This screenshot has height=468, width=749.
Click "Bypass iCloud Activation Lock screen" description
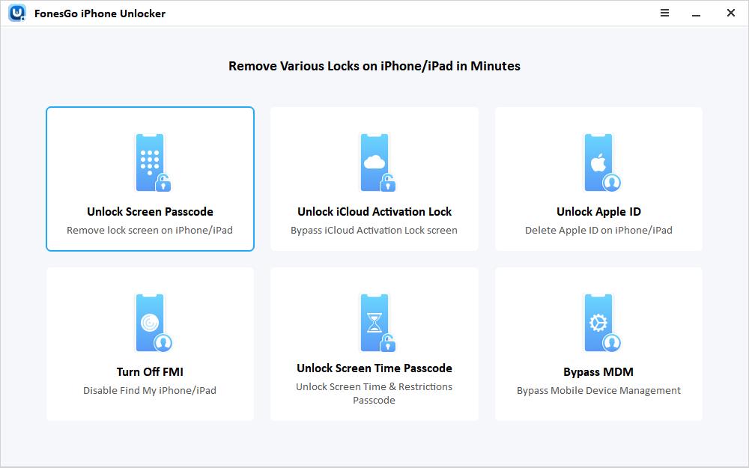tap(374, 231)
